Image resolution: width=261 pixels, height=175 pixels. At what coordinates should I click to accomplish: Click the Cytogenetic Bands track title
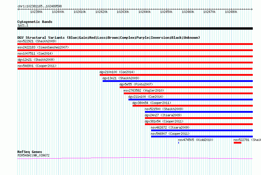pyautogui.click(x=35, y=22)
